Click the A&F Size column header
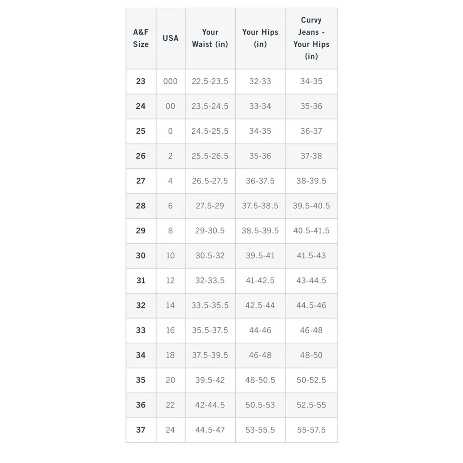 point(141,38)
